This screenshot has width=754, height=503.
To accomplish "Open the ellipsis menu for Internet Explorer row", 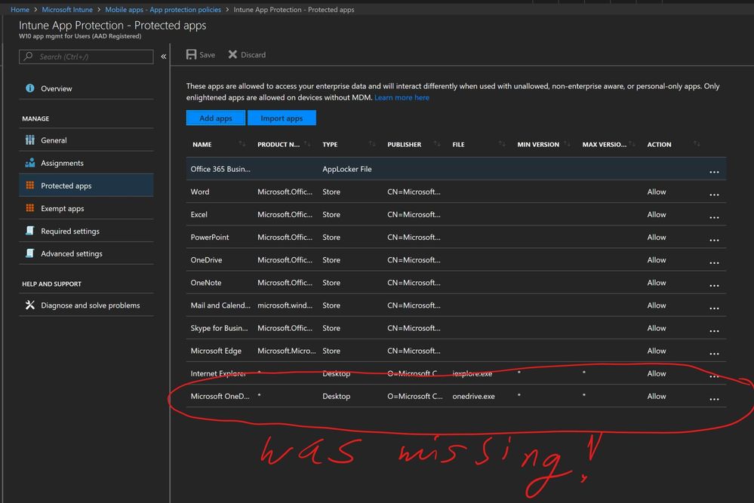I will [x=714, y=376].
